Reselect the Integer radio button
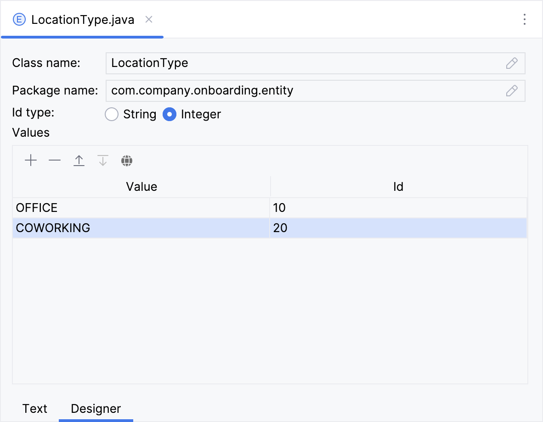543x422 pixels. pyautogui.click(x=170, y=114)
